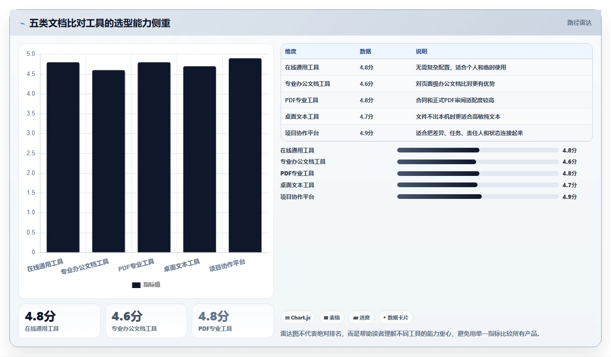Click 文件不出本机时更适合高敏纯文本 description

458,117
